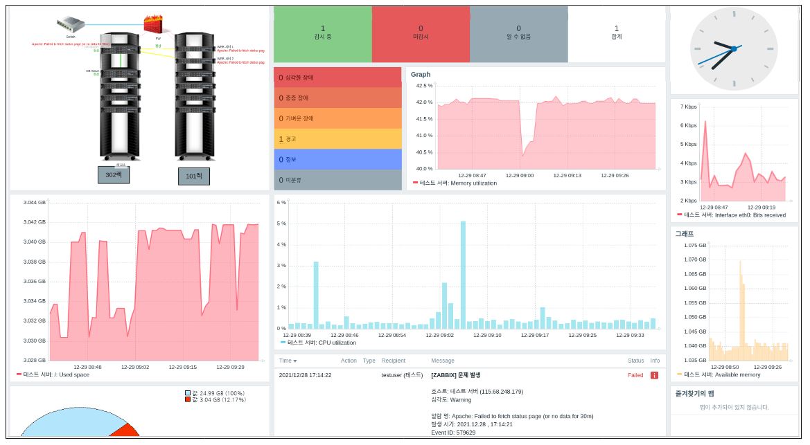This screenshot has width=810, height=445.
Task: Click the Memory utilization graph legend
Action: [x=455, y=183]
